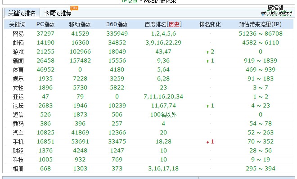Select the keyword 邮箱
This screenshot has width=297, height=179.
[18, 43]
